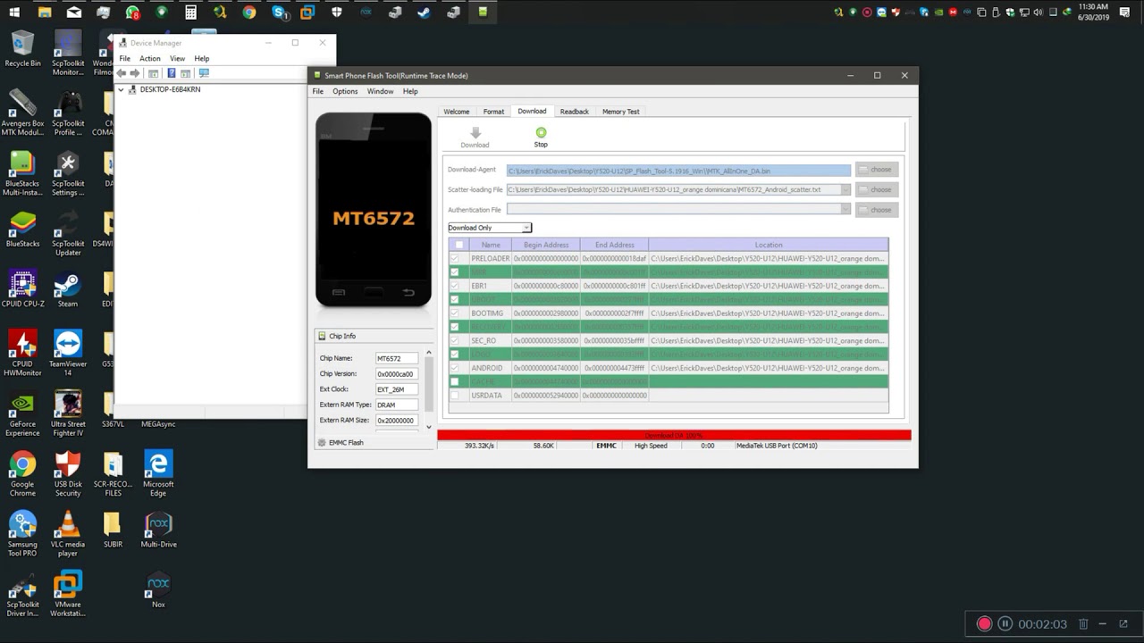Toggle the PRELOADER row checkbox
1144x643 pixels.
454,258
